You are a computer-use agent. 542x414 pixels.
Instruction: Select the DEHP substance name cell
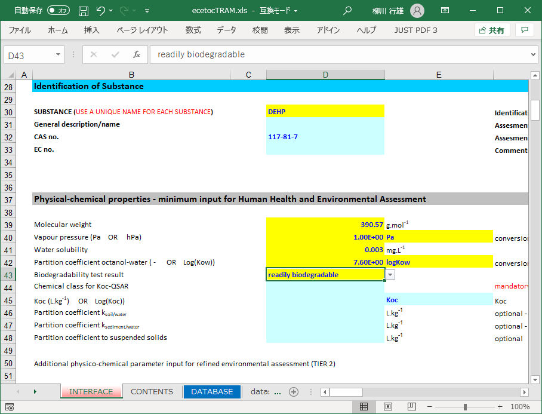pyautogui.click(x=325, y=112)
